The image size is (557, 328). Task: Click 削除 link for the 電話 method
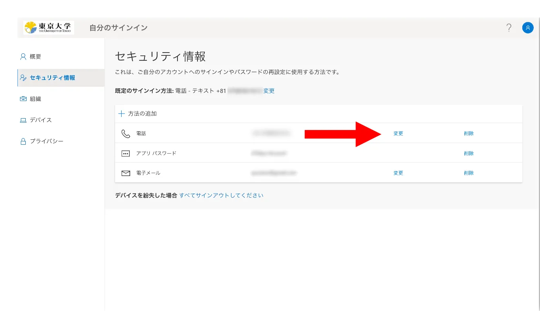pos(468,133)
